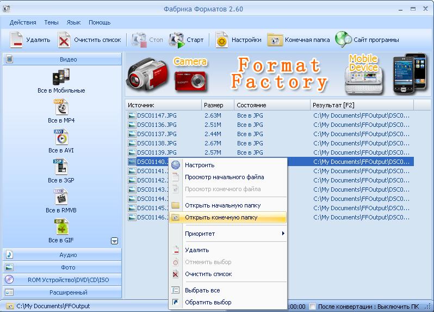
Task: Click the 2.51M size cell
Action: click(x=213, y=125)
